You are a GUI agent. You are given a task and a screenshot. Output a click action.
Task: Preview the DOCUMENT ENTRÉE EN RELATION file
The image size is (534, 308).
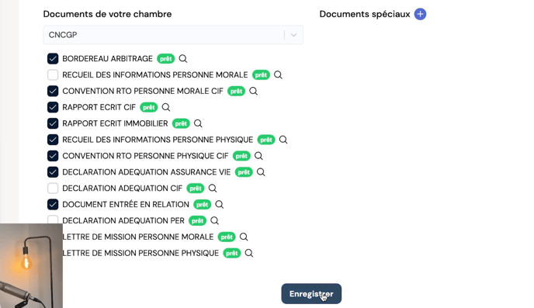tap(220, 205)
